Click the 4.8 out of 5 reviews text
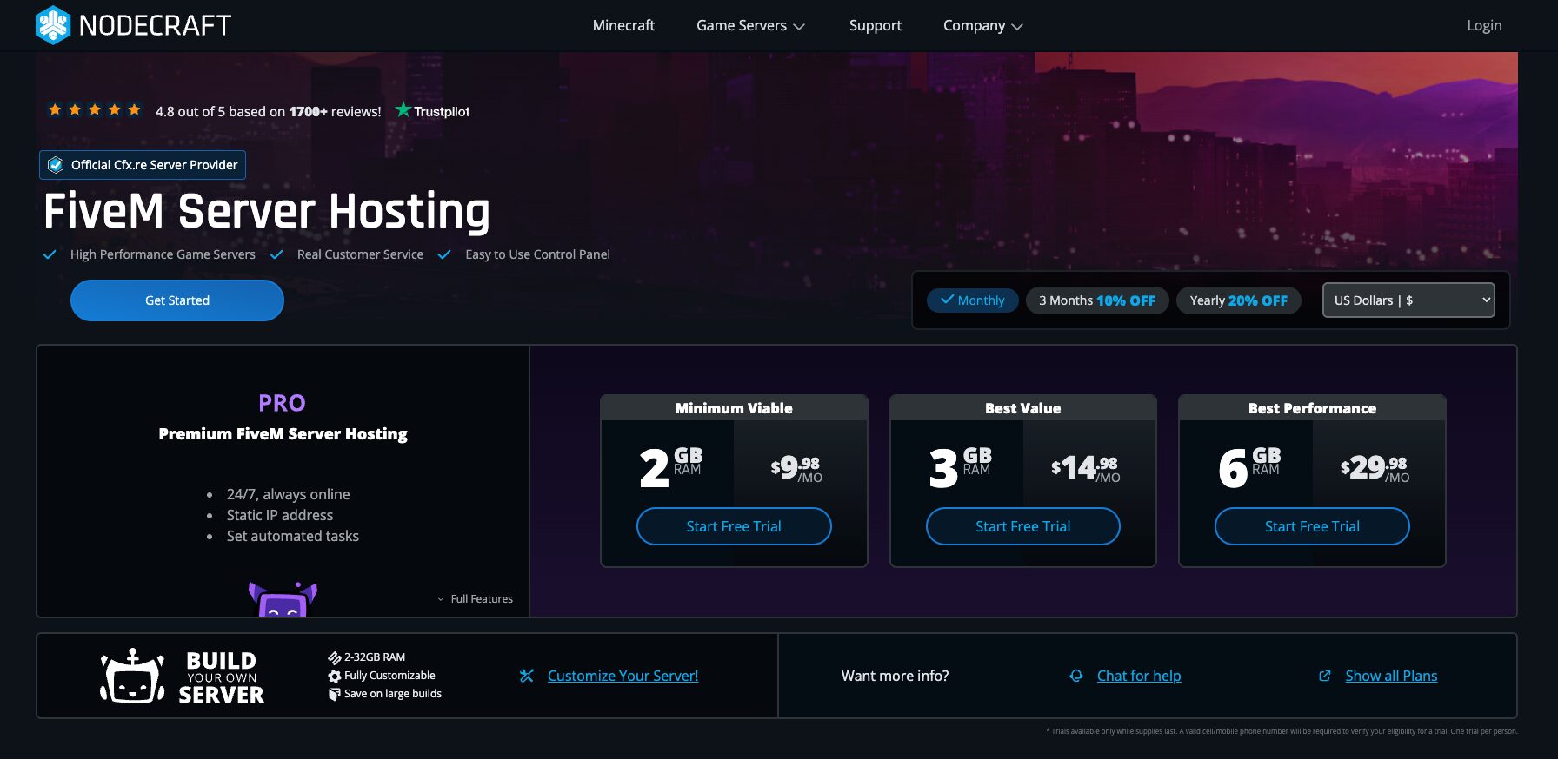Image resolution: width=1558 pixels, height=759 pixels. pos(268,111)
